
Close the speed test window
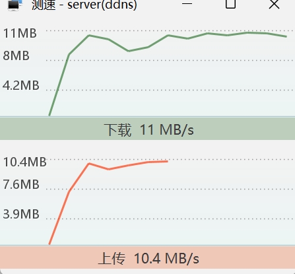[x=274, y=4]
